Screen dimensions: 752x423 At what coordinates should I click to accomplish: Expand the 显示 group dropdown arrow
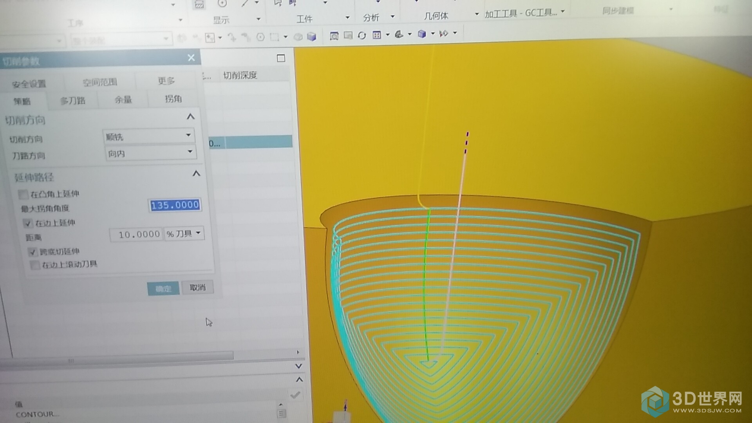258,19
